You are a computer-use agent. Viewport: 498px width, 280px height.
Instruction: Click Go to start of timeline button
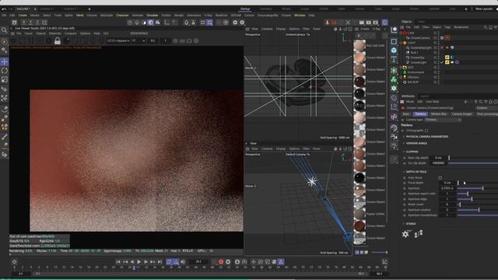click(118, 262)
